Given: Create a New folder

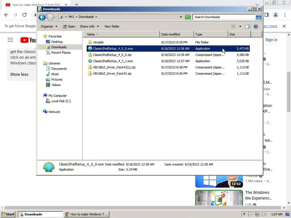Looking at the screenshot, I should (112, 26).
